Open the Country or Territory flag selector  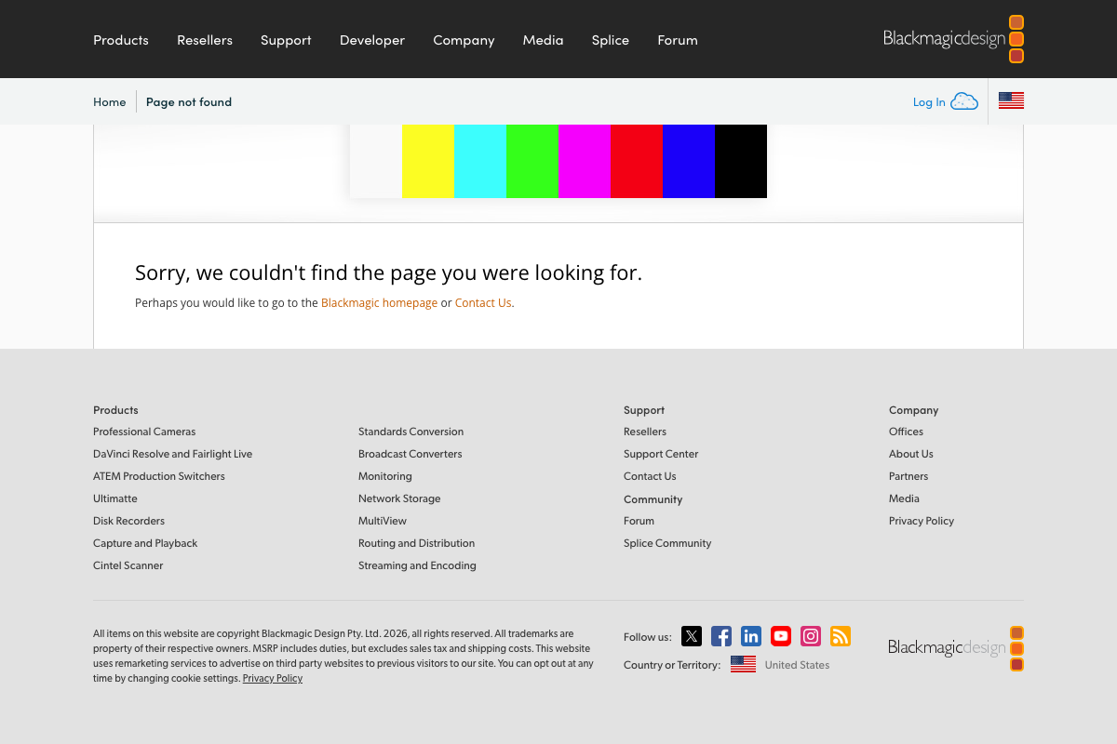(743, 664)
